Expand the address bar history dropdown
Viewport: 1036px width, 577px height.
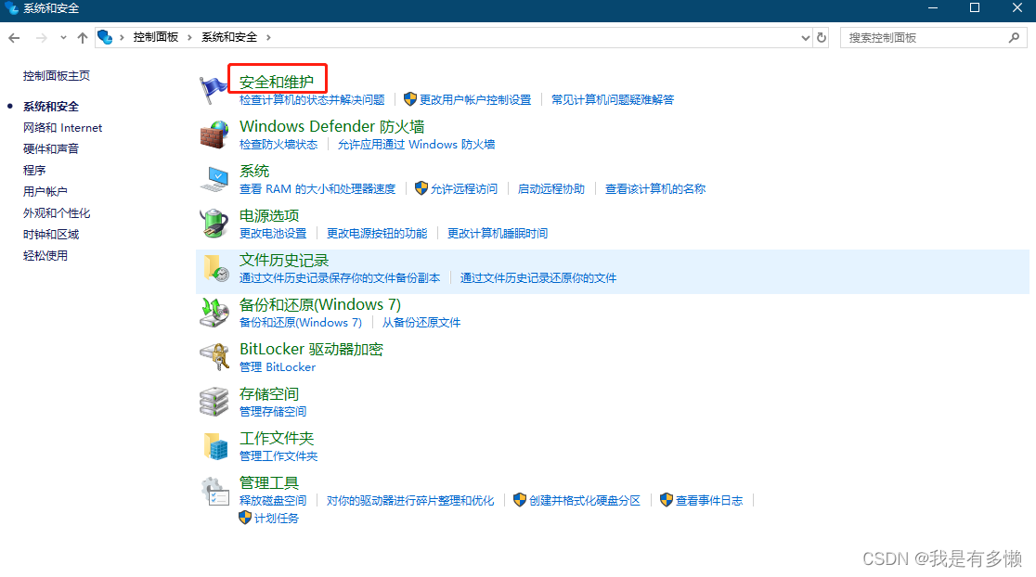(x=806, y=38)
